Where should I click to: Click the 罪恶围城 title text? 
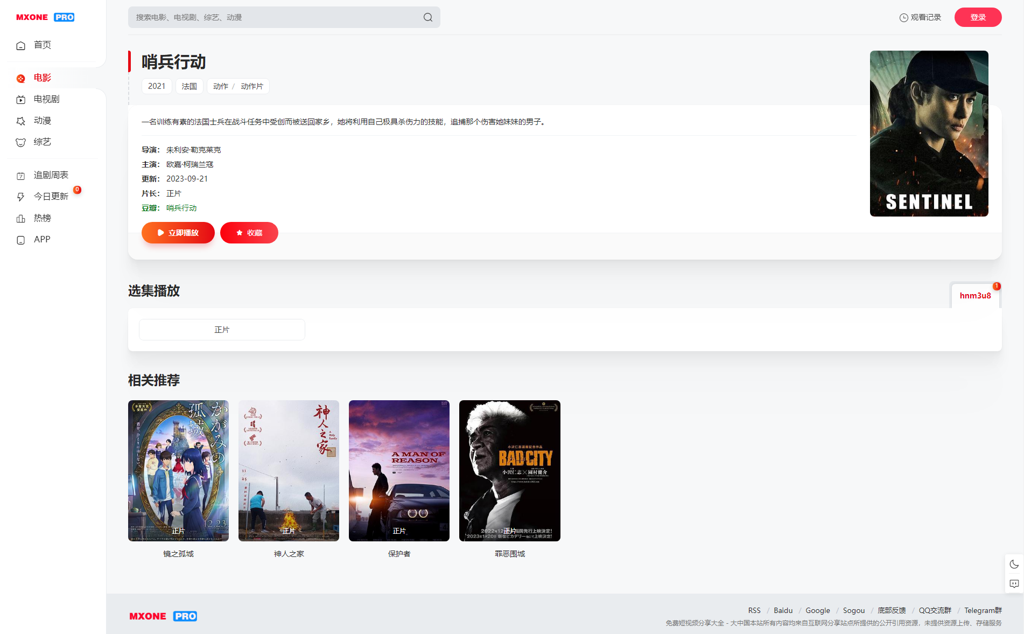(509, 554)
